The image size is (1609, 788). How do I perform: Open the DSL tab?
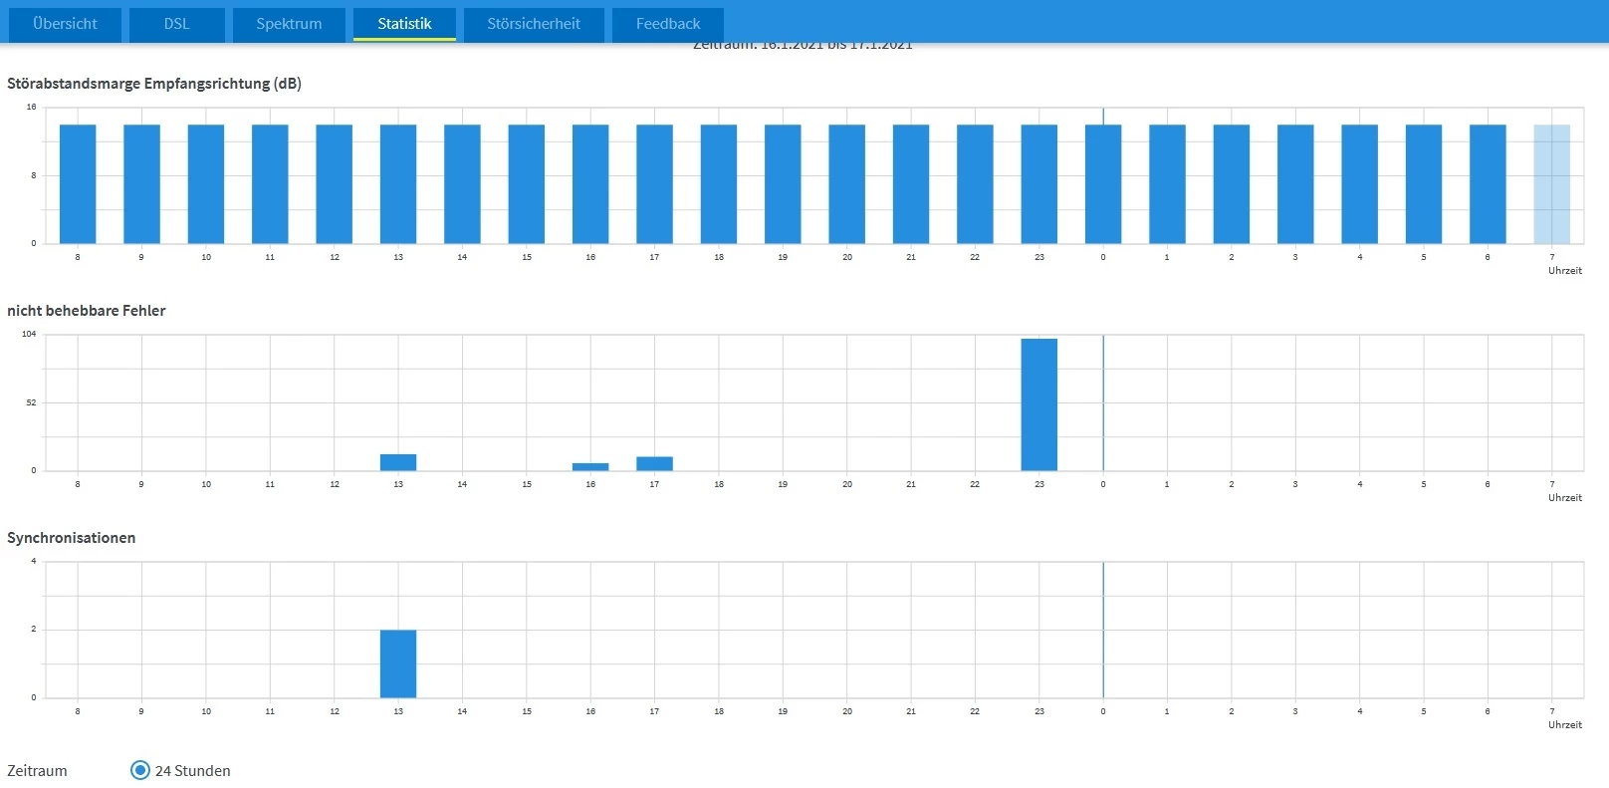coord(176,24)
